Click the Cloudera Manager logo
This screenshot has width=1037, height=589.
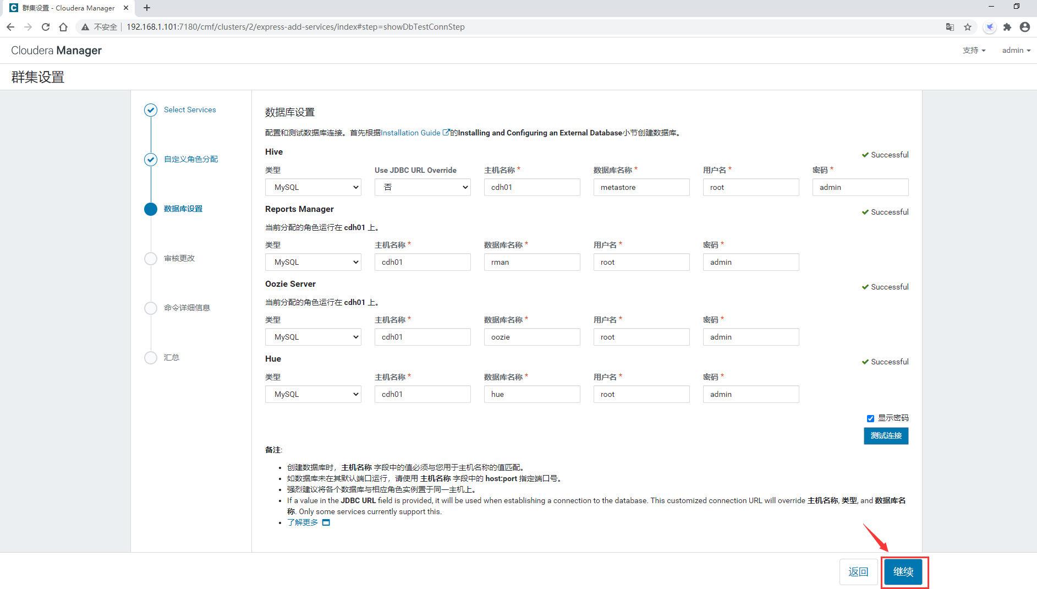57,51
